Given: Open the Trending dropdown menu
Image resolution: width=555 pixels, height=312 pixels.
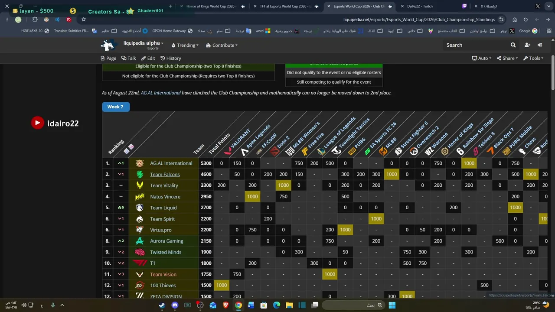Looking at the screenshot, I should pos(185,45).
